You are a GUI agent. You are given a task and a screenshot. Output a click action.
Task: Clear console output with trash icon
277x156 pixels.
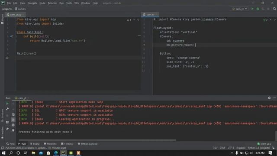(13, 130)
